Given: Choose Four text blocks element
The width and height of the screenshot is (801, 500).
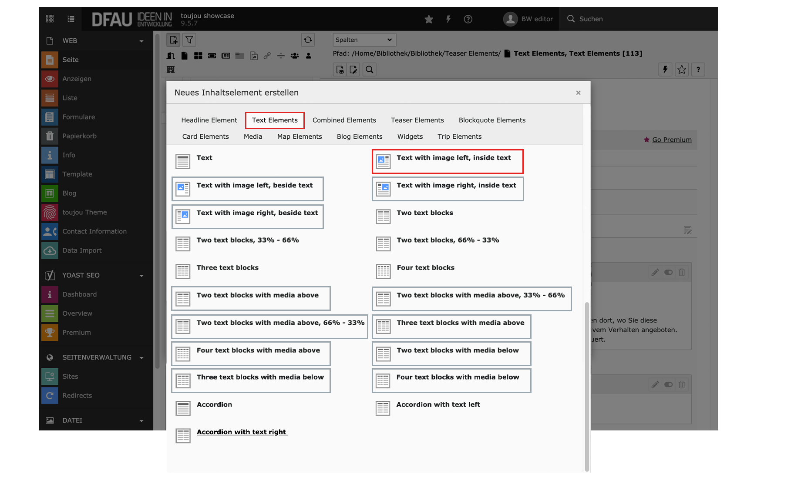Looking at the screenshot, I should pos(415,271).
